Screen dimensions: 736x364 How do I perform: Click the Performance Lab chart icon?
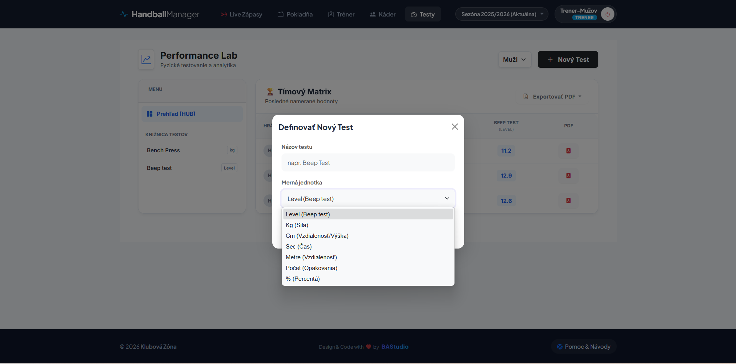pos(146,59)
